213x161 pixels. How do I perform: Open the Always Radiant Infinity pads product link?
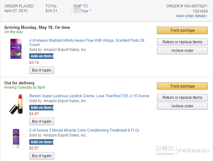(87, 43)
